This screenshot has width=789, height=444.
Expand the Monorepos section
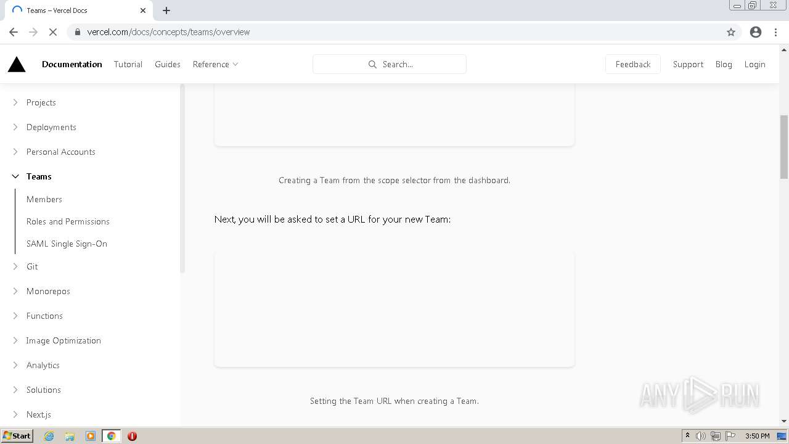coord(15,291)
